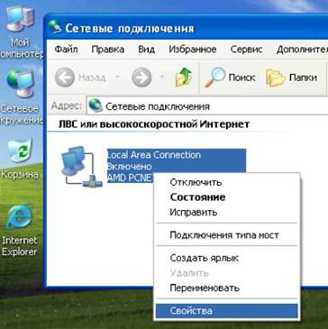Viewport: 328px width, 329px height.
Task: Click the Включено status text
Action: pyautogui.click(x=130, y=166)
